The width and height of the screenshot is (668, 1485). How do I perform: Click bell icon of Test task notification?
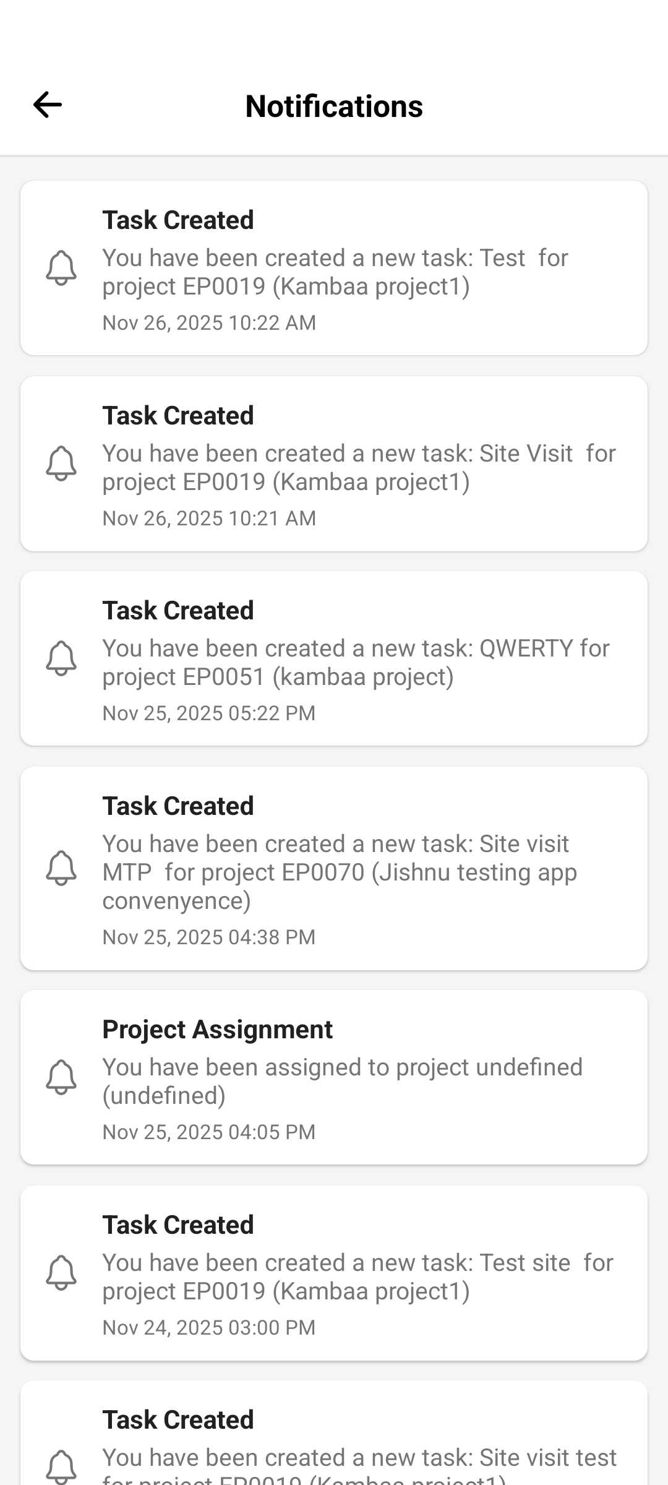click(61, 268)
